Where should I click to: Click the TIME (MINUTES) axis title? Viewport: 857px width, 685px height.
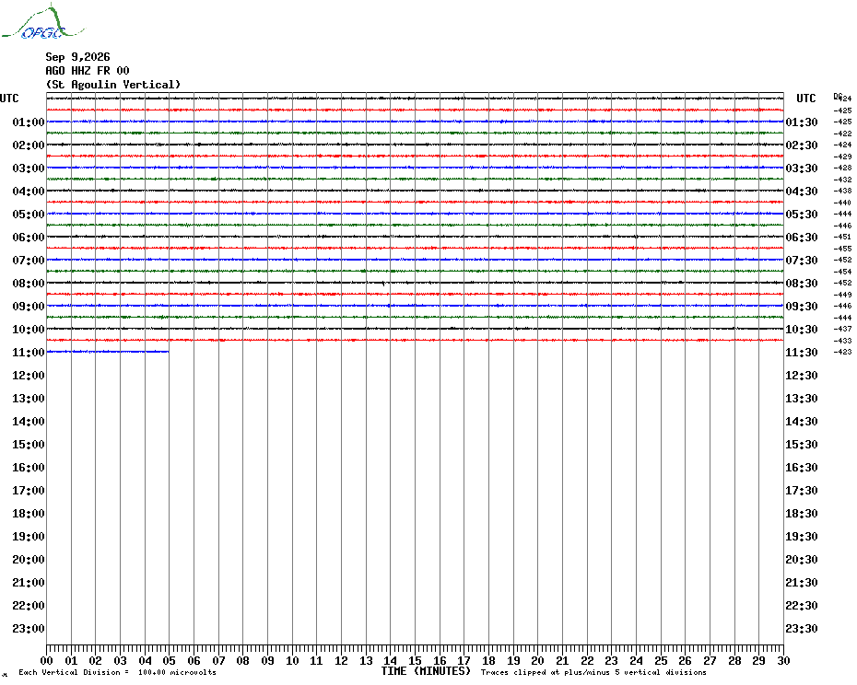[x=426, y=671]
